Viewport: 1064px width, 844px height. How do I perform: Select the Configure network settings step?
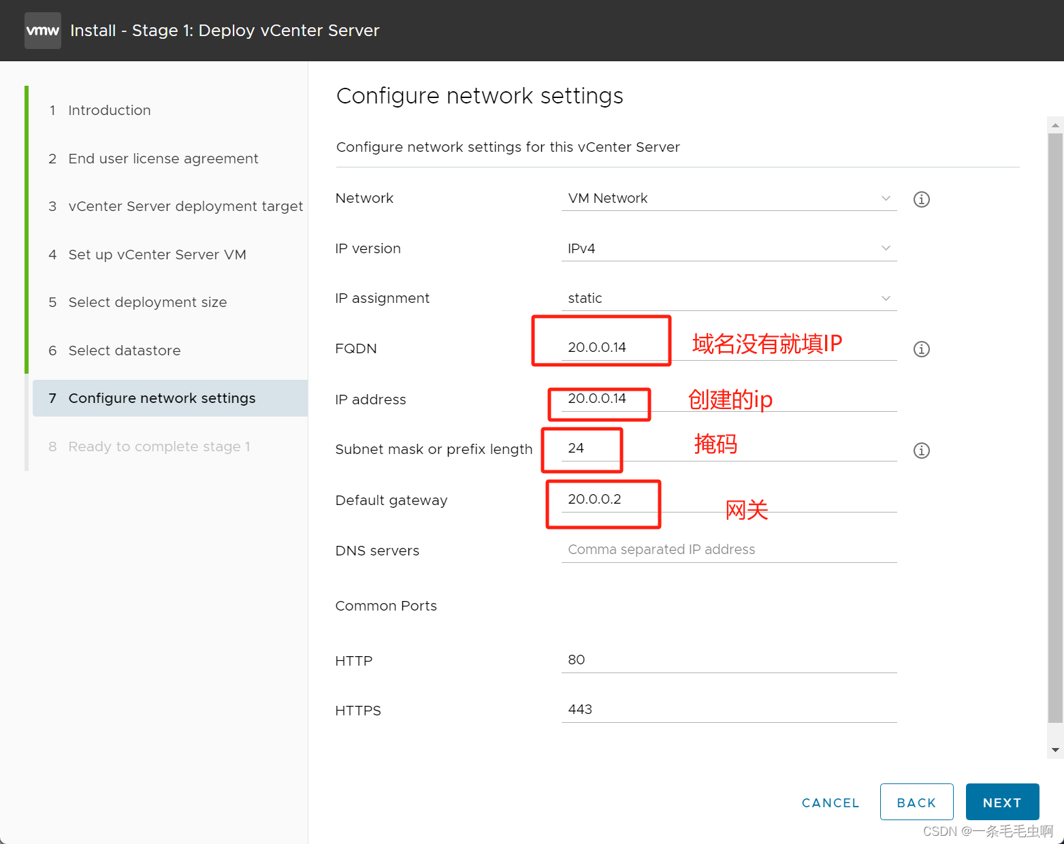tap(170, 398)
